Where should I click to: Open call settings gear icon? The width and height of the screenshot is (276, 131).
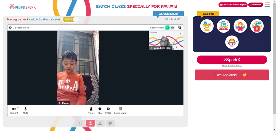coord(10,28)
